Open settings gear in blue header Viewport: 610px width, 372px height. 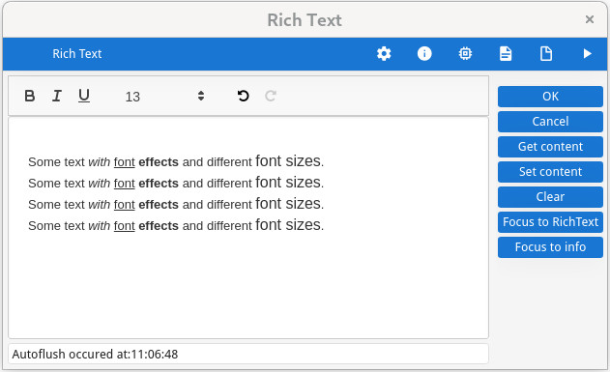click(x=384, y=54)
